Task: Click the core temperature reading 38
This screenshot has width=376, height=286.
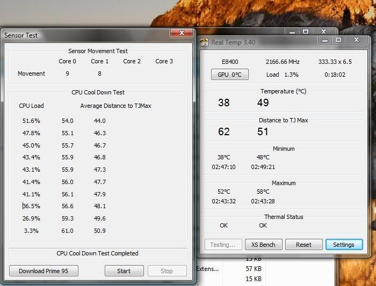Action: (x=224, y=102)
